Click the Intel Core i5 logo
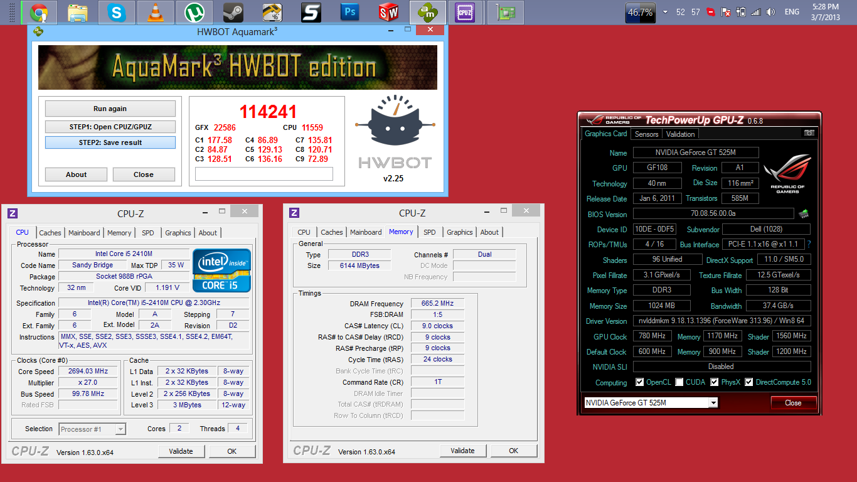This screenshot has width=857, height=482. pos(222,270)
